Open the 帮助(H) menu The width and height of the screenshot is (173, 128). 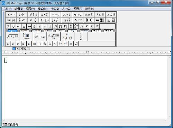90,9
